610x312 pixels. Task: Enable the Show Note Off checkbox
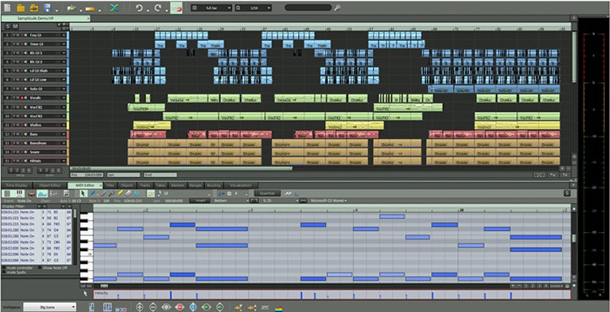40,268
